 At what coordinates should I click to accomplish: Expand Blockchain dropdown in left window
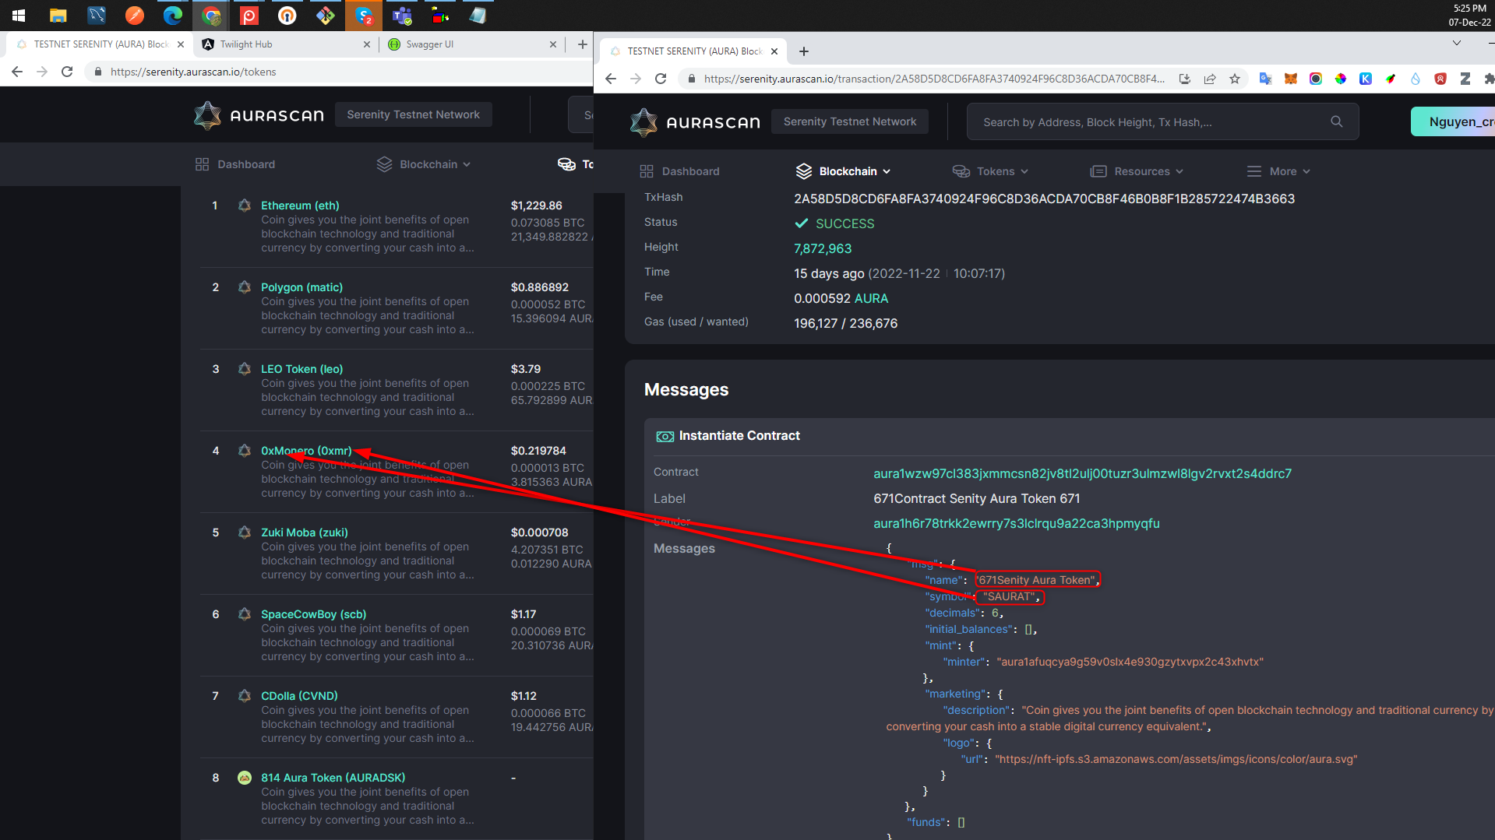point(424,164)
